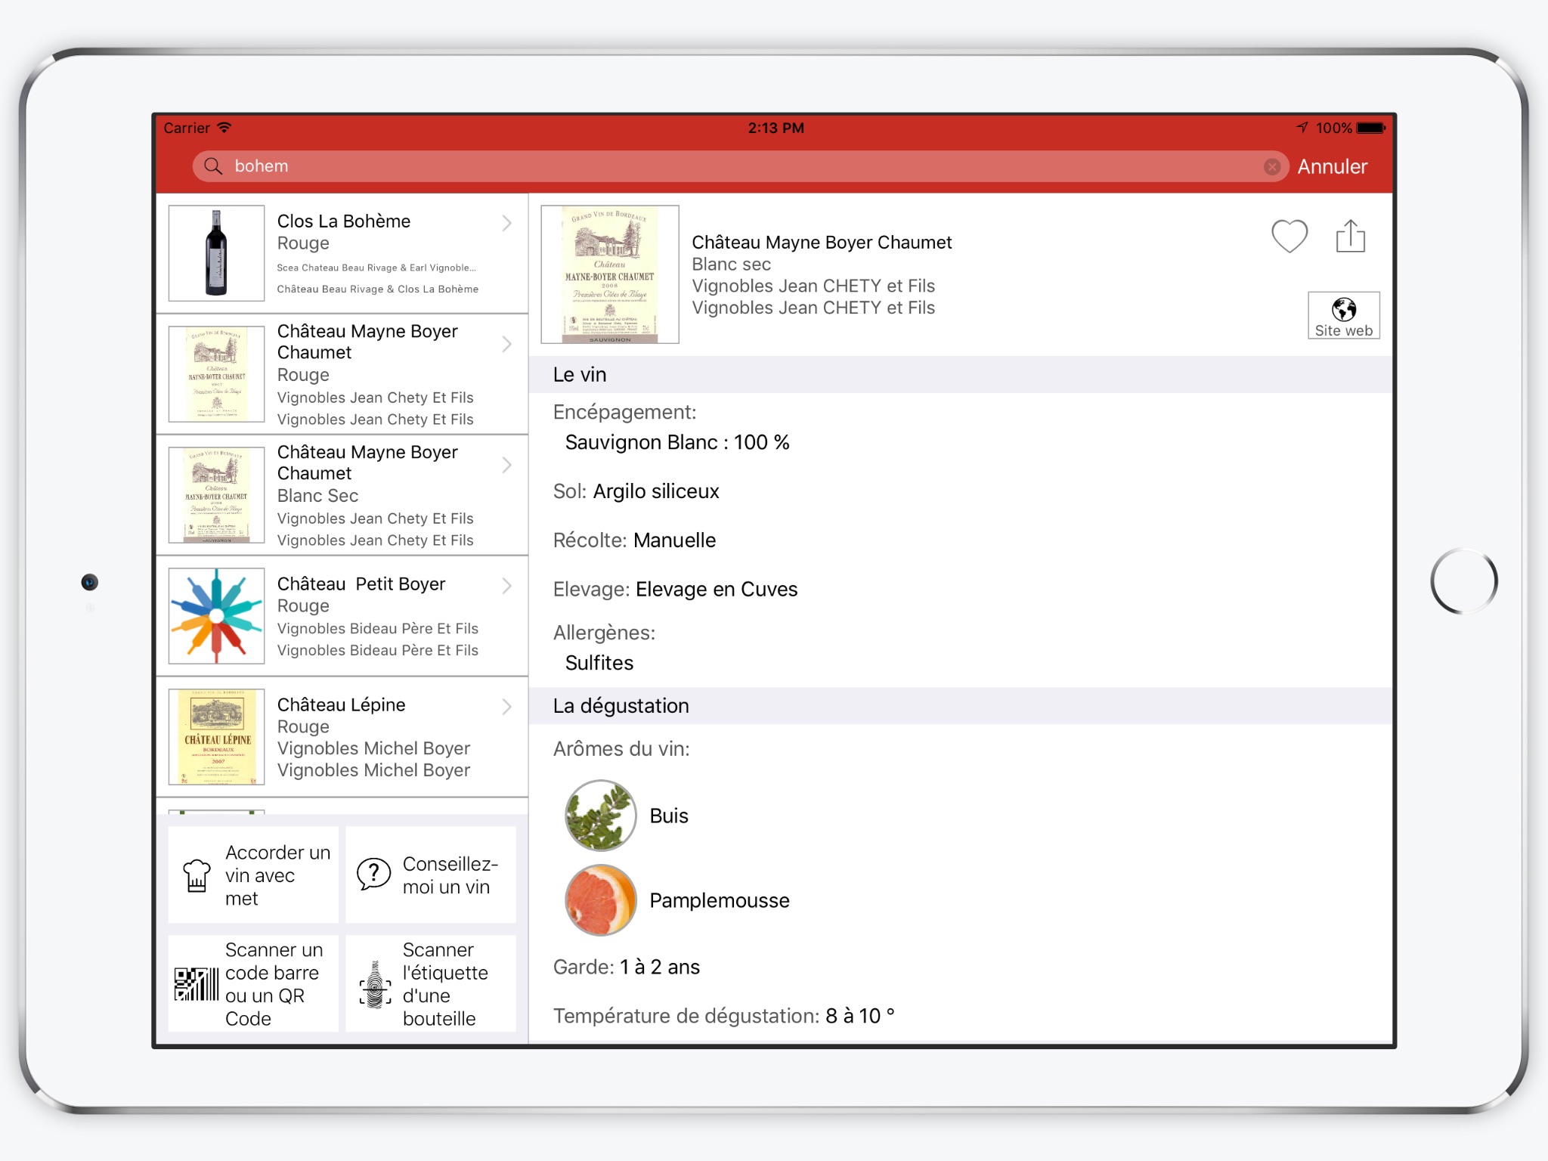The height and width of the screenshot is (1161, 1548).
Task: Tap the question bubble advice icon
Action: tap(373, 875)
